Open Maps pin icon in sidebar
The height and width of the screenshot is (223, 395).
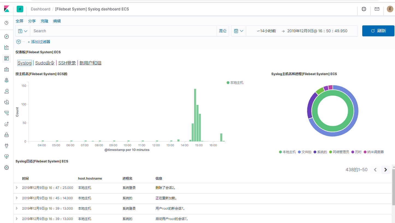point(7,80)
